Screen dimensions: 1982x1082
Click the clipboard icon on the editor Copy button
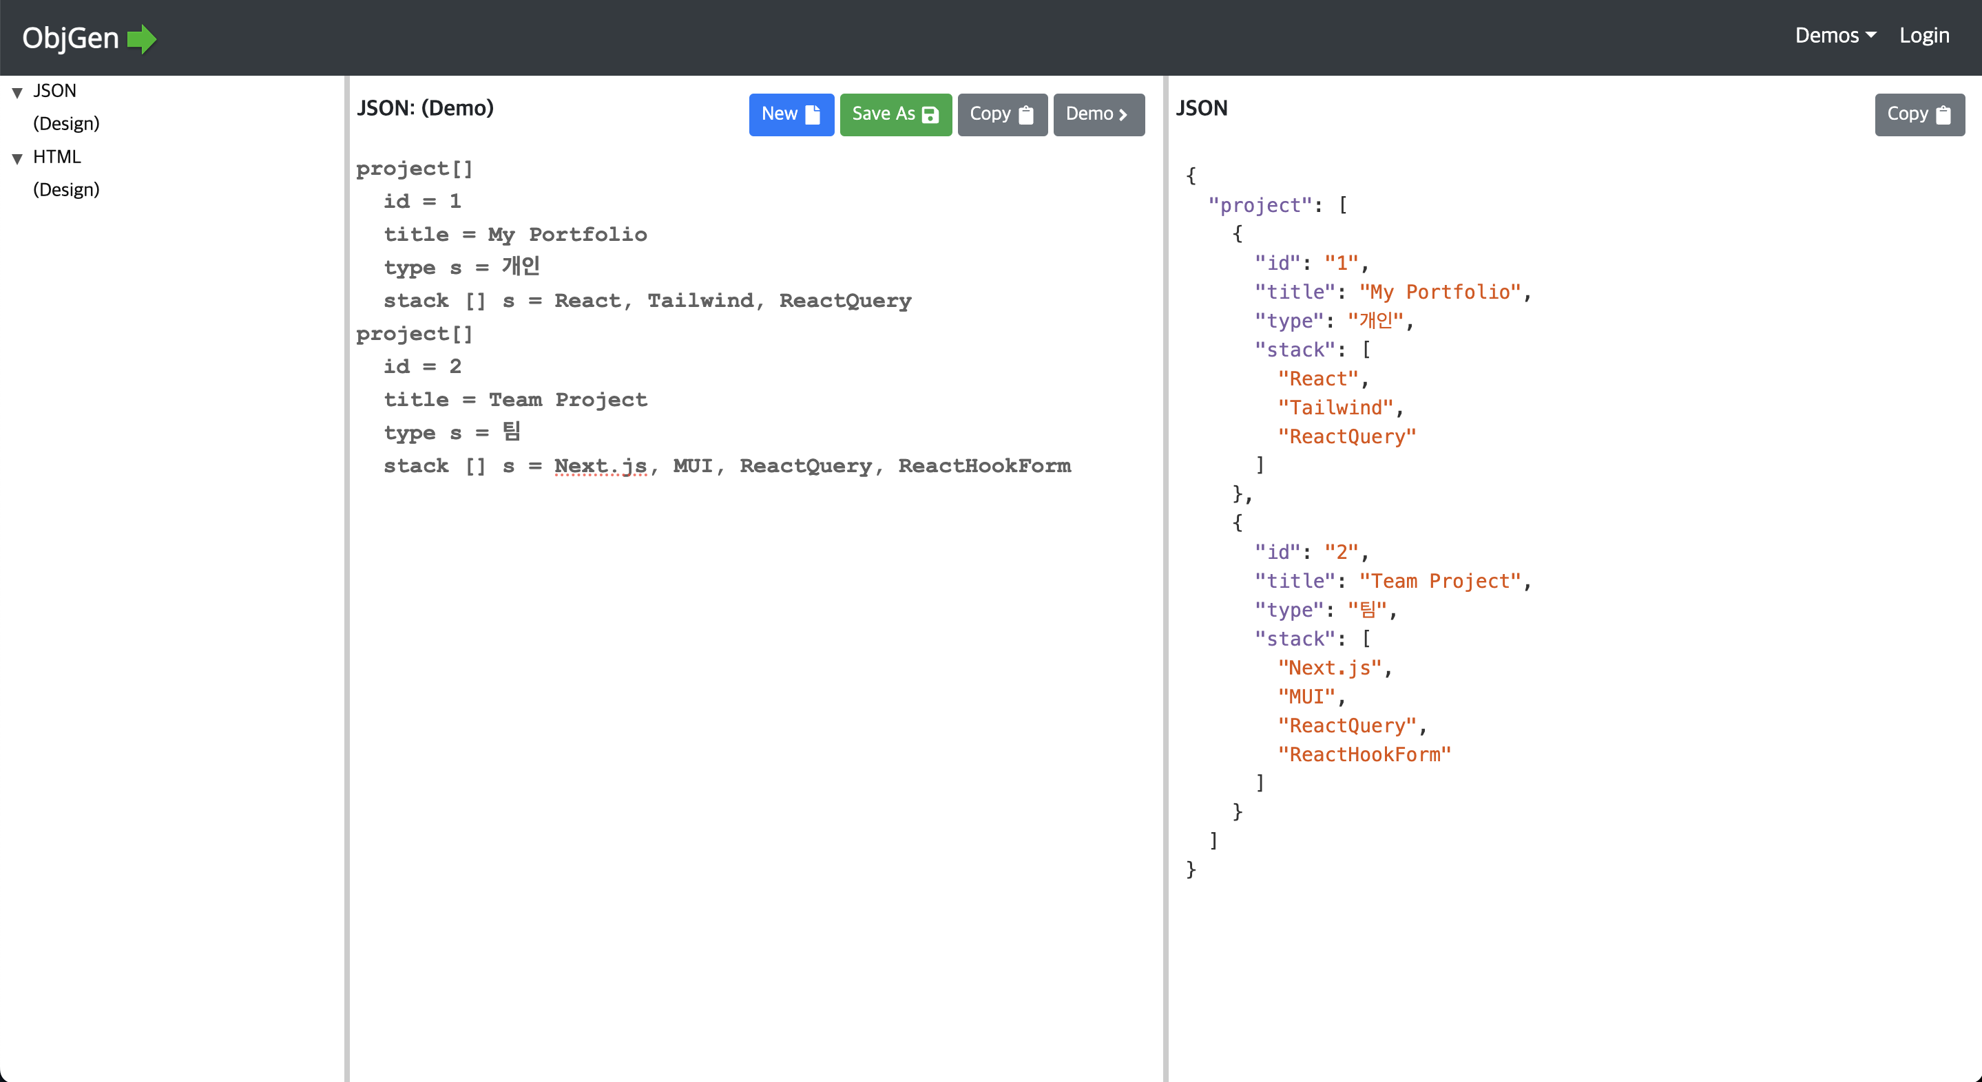coord(1025,114)
